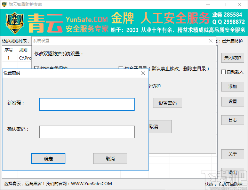248x190 pixels.
Task: Click 设置密码 button in 系统设置 window
Action: coord(168,103)
